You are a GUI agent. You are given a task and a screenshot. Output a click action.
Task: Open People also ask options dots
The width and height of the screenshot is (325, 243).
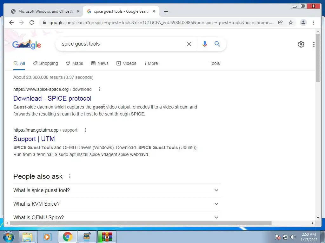click(x=70, y=176)
